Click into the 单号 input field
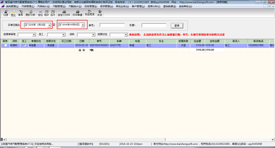The height and width of the screenshot is (148, 275). coord(112,25)
